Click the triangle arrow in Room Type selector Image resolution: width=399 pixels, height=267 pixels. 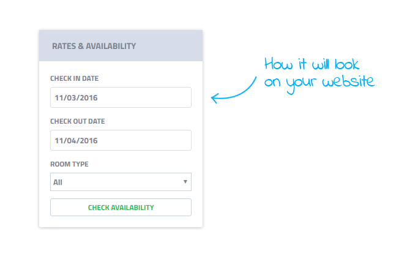pyautogui.click(x=185, y=182)
